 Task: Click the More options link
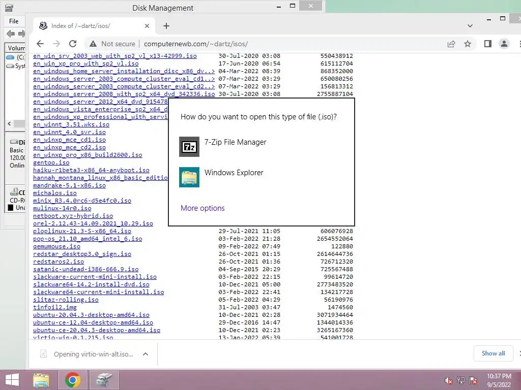(x=202, y=208)
